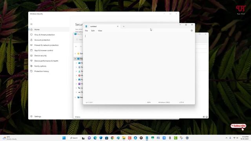The height and width of the screenshot is (141, 251).
Task: Open the Windows Start menu
Action: click(x=64, y=138)
